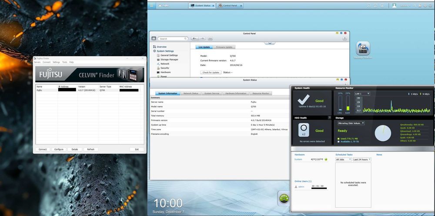Open the Settings menu in Fujitsu Finder

pos(56,62)
